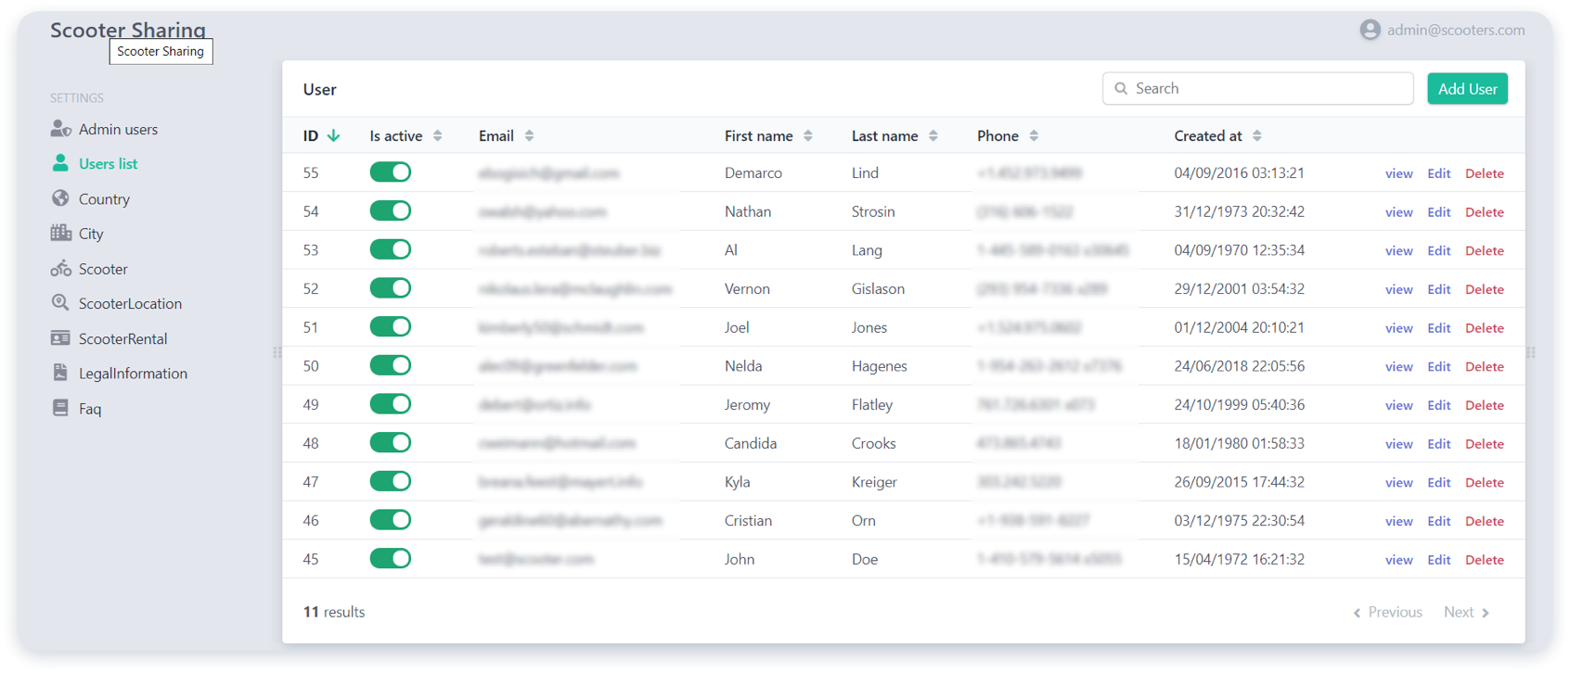The width and height of the screenshot is (1570, 673).
Task: Click the 11 results count text
Action: (334, 612)
